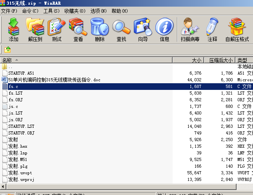Click the fs.OBJ file icon
The width and height of the screenshot is (253, 195).
point(5,100)
